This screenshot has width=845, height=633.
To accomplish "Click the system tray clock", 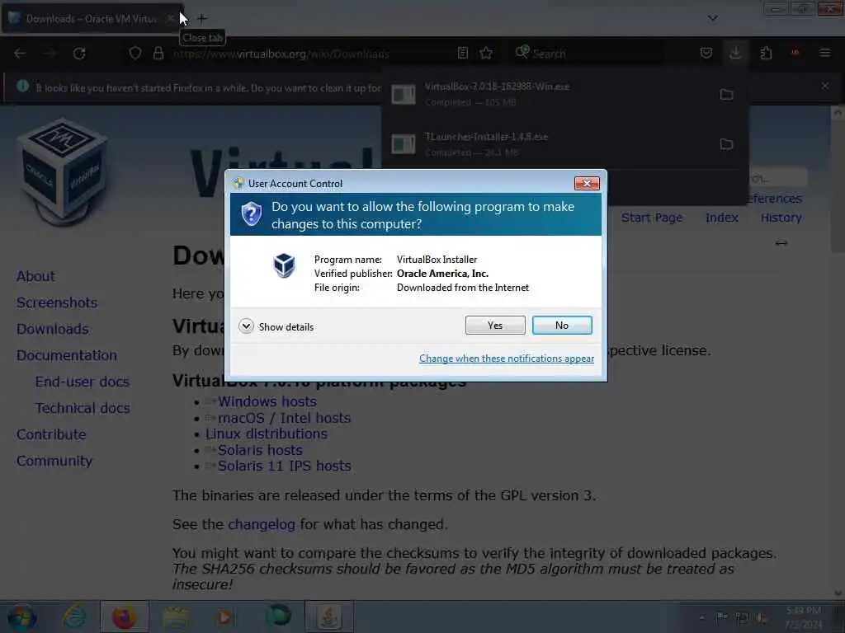I will coord(803,617).
